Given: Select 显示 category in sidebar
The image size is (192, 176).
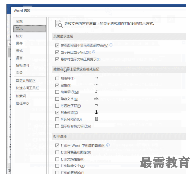Looking at the screenshot, I should click(29, 28).
